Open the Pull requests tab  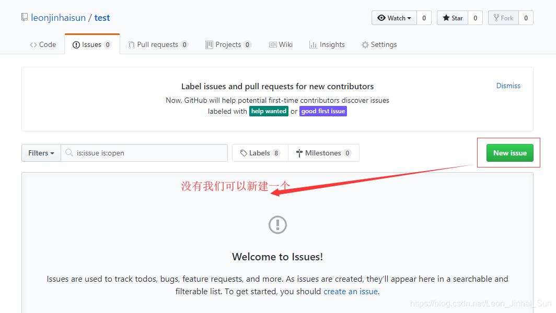click(158, 45)
